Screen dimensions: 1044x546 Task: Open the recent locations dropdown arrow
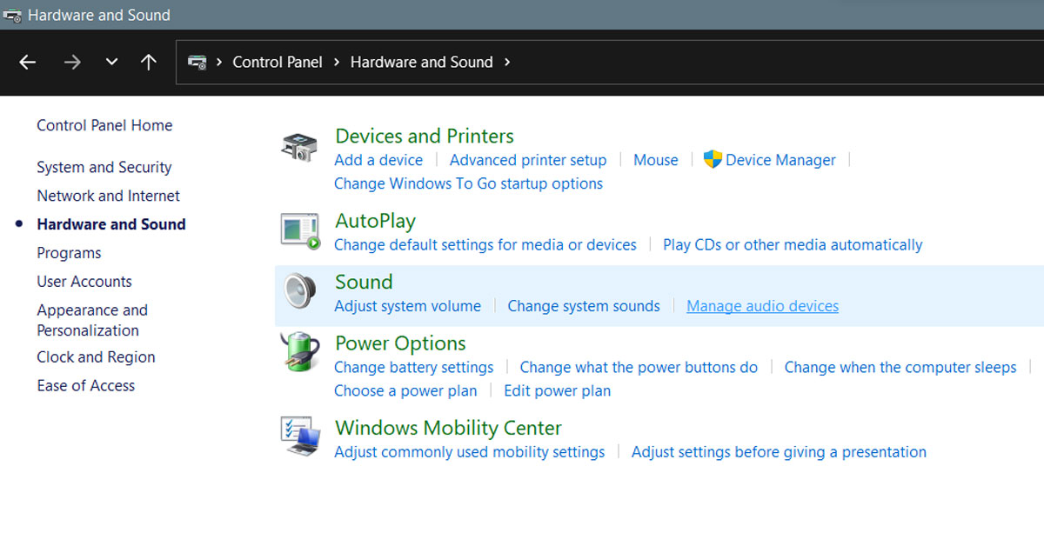point(110,63)
